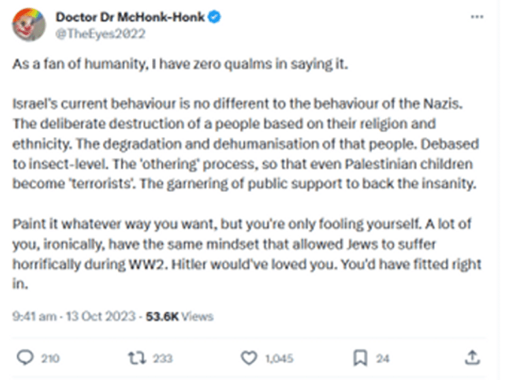This screenshot has height=380, width=511.
Task: Open the @TheEyes2022 handle link
Action: [x=100, y=34]
